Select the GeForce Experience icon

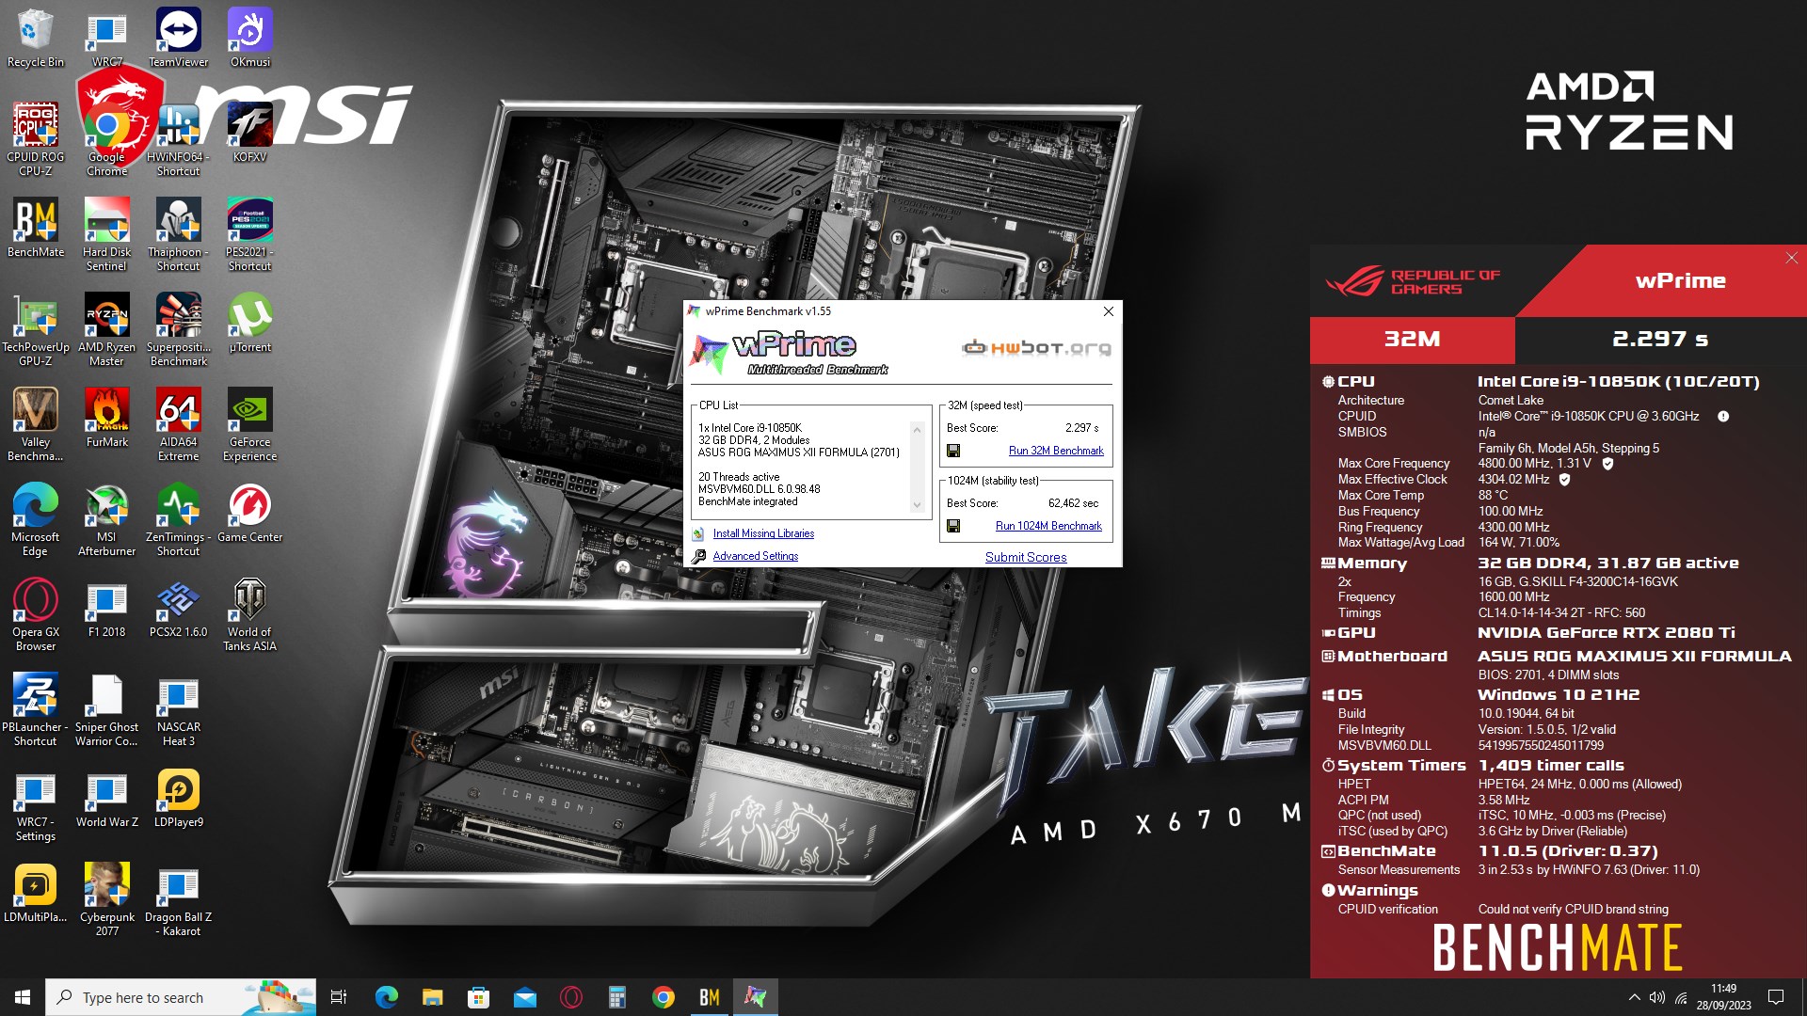click(x=250, y=424)
